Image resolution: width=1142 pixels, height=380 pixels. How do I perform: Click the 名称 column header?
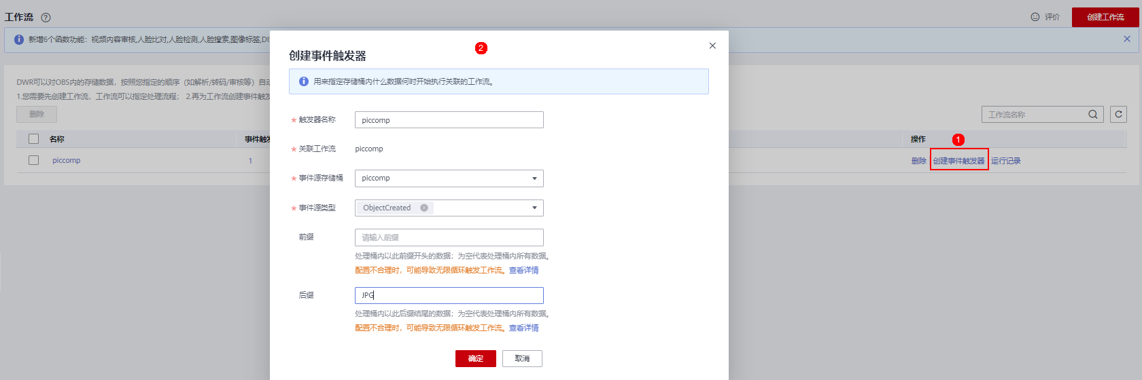point(57,139)
